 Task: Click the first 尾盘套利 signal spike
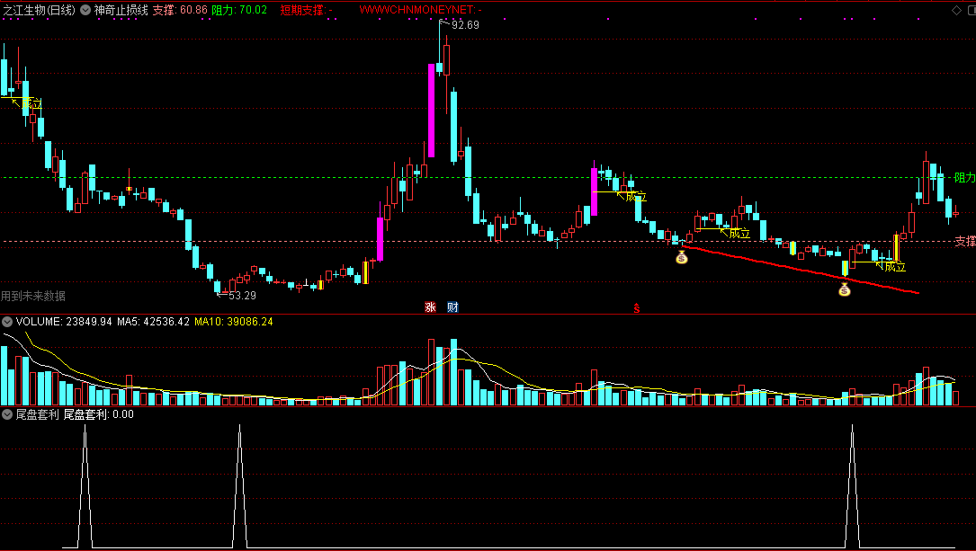(85, 486)
